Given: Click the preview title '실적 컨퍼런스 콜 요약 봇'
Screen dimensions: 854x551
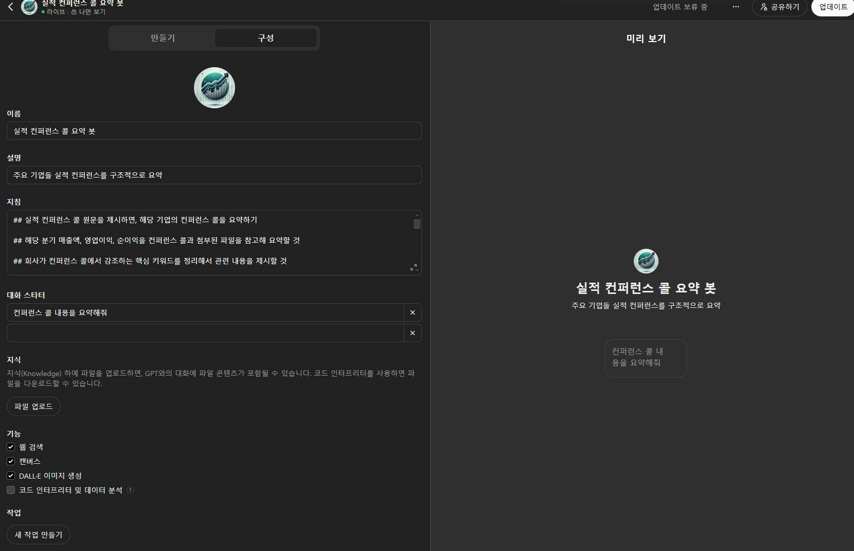Looking at the screenshot, I should click(x=646, y=288).
